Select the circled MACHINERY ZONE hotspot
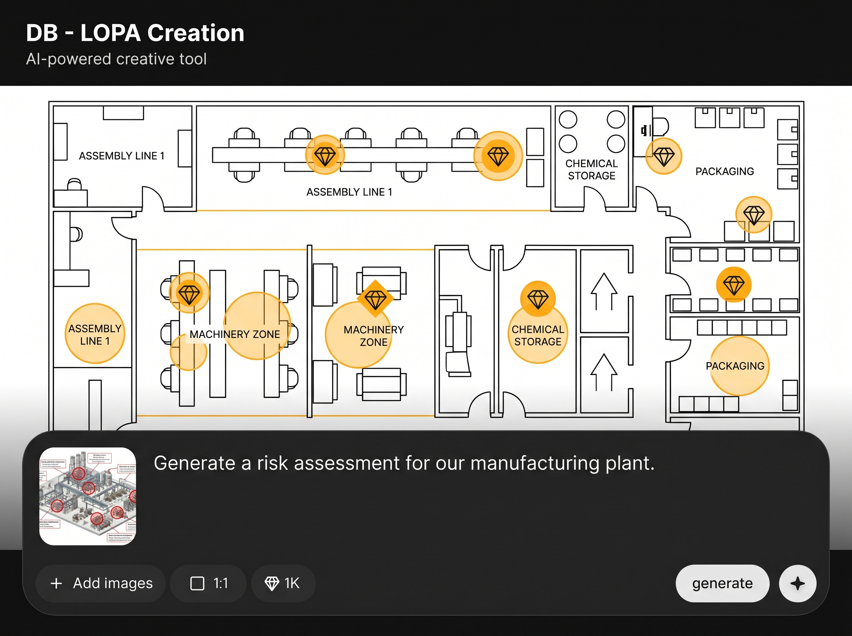 (359, 335)
